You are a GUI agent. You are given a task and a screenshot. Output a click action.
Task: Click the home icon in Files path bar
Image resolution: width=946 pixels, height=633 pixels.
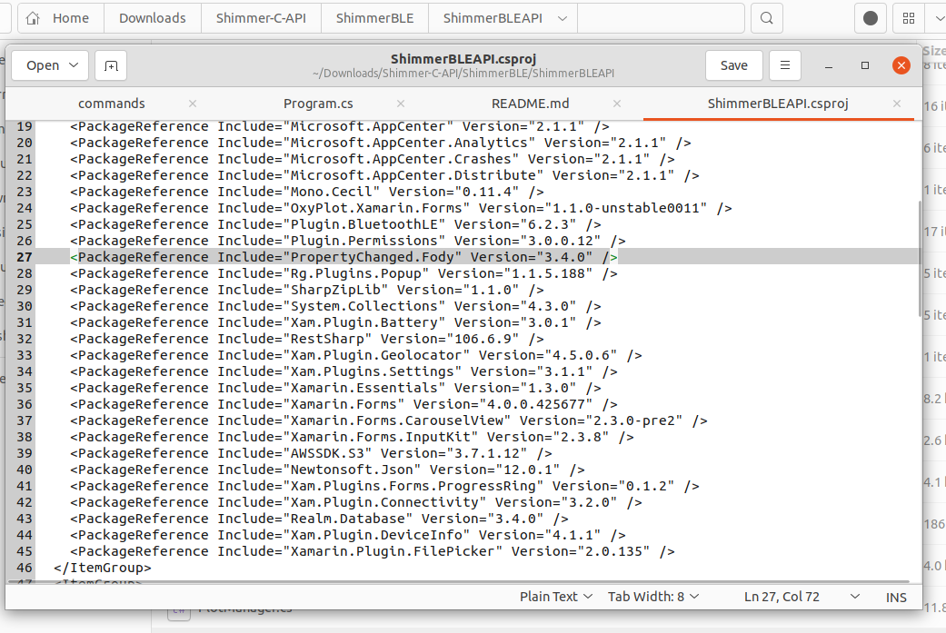34,18
